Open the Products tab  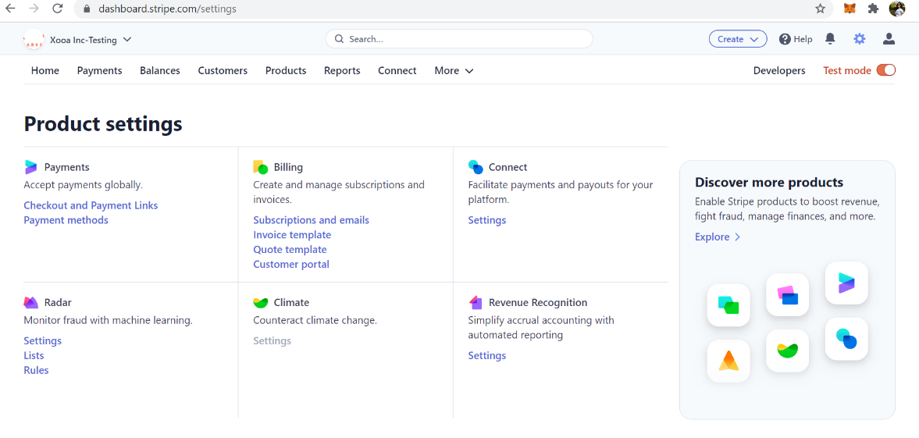[x=286, y=70]
